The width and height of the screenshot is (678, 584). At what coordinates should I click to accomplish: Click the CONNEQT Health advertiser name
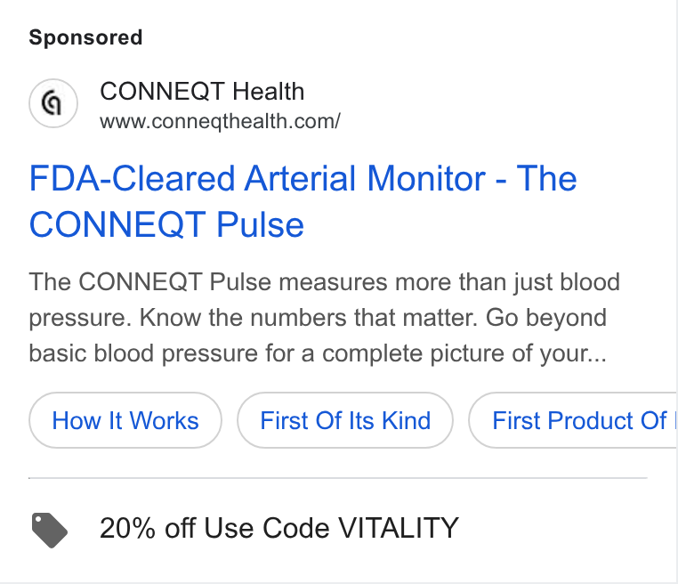[x=202, y=92]
